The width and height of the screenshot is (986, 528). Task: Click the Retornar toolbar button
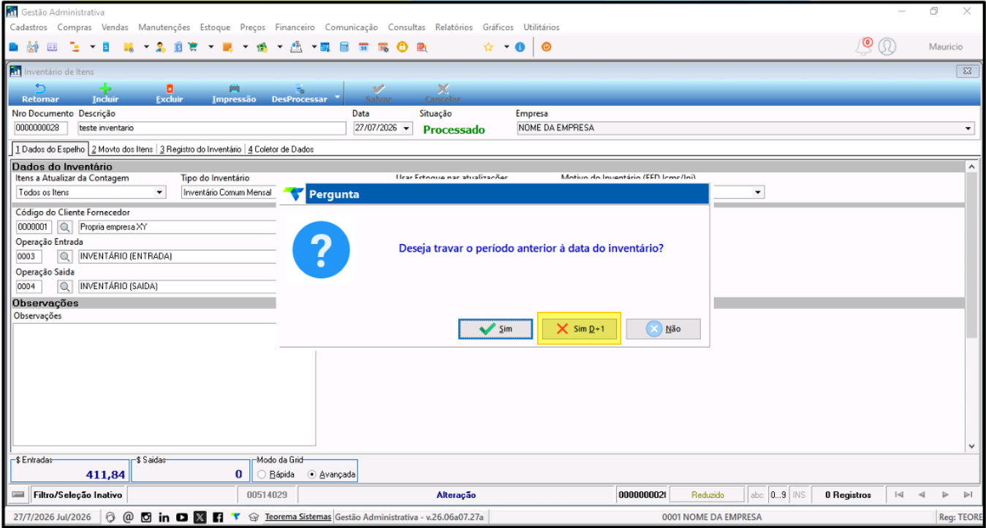click(40, 93)
